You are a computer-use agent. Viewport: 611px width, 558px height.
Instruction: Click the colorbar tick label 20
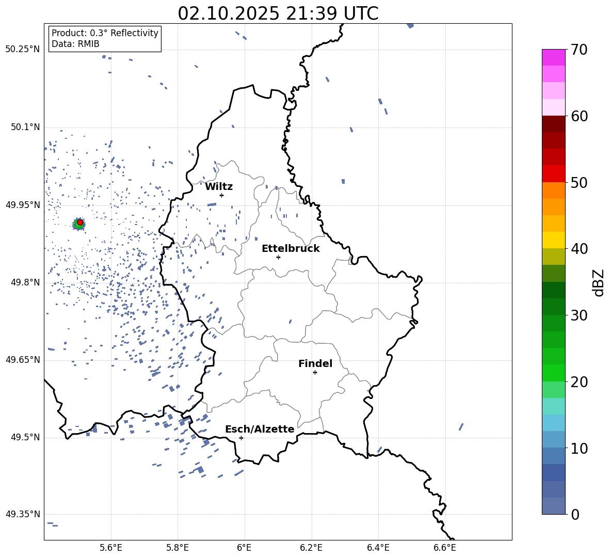579,382
